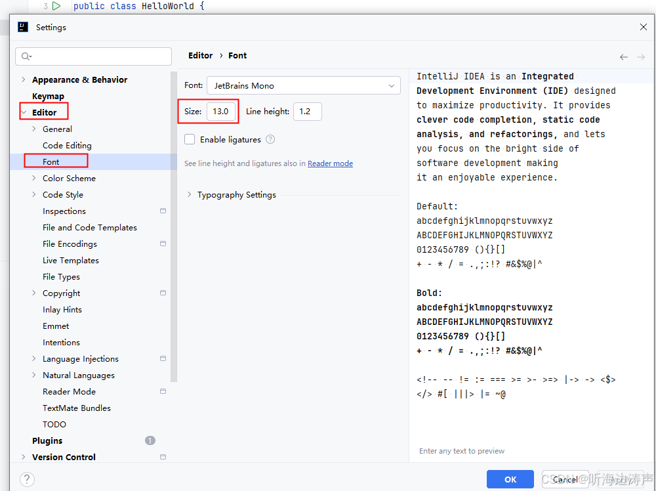Image resolution: width=656 pixels, height=491 pixels.
Task: Click the Cancel button
Action: pyautogui.click(x=565, y=479)
